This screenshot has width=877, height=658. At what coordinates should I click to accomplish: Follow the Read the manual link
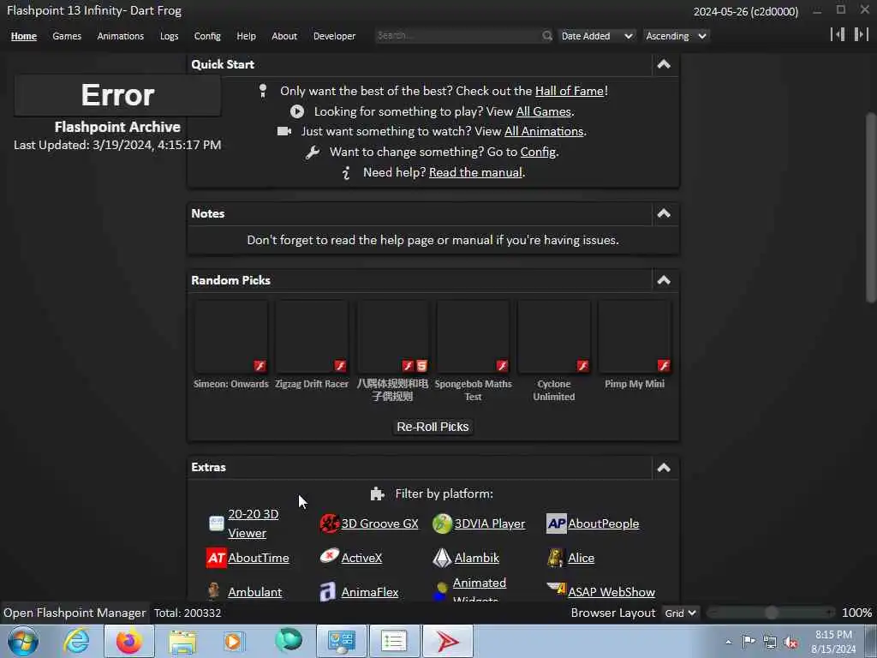[x=475, y=173]
